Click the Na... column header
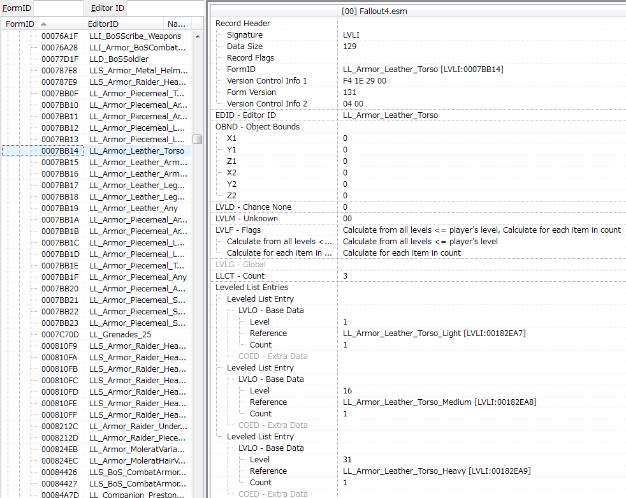 pos(177,24)
